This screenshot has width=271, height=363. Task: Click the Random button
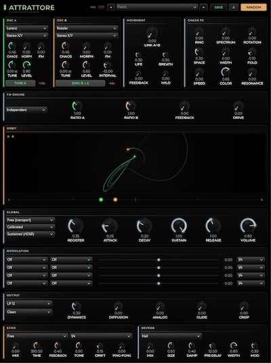pos(253,7)
